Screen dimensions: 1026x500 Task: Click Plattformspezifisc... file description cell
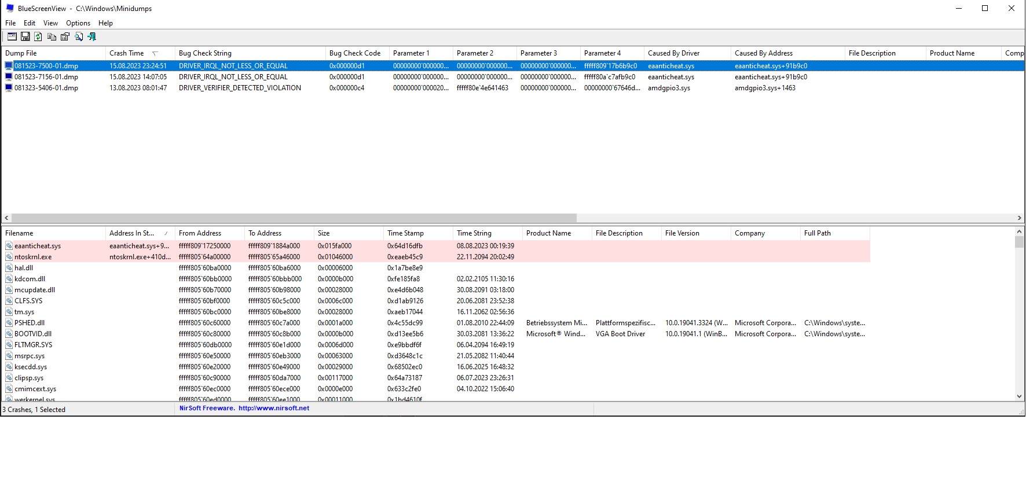[625, 323]
